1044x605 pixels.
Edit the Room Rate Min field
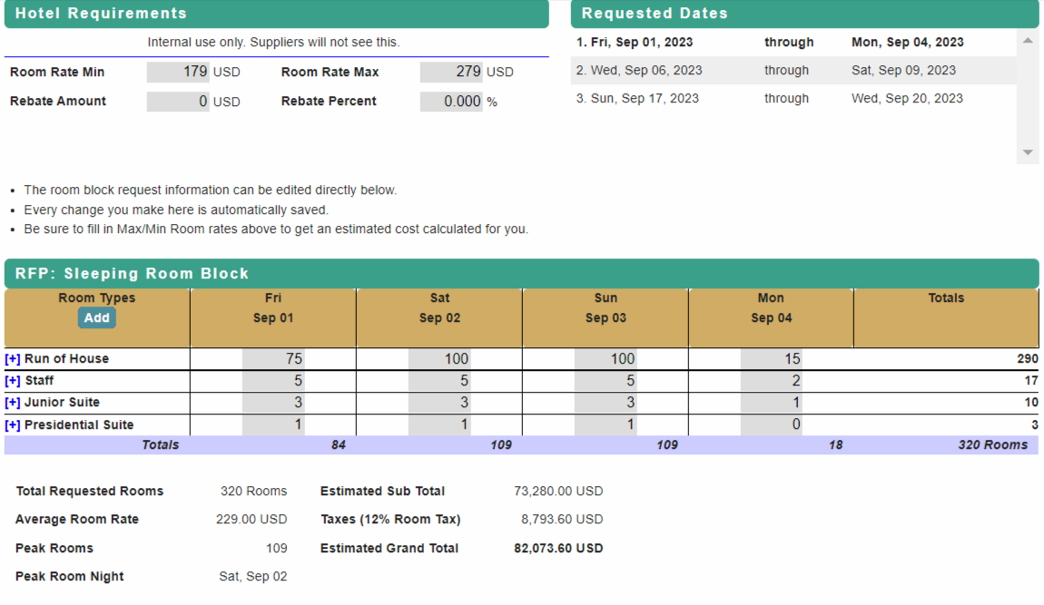[x=179, y=72]
